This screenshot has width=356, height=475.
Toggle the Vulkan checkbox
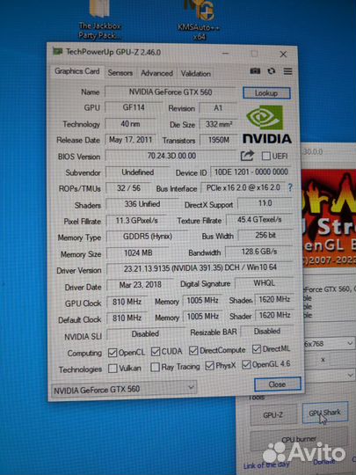pyautogui.click(x=113, y=369)
